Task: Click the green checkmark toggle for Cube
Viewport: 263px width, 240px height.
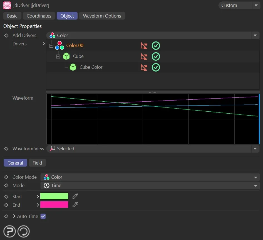Action: (x=156, y=56)
